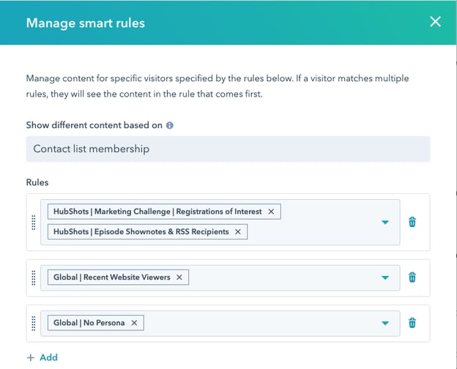Add a new smart rule

pos(42,357)
